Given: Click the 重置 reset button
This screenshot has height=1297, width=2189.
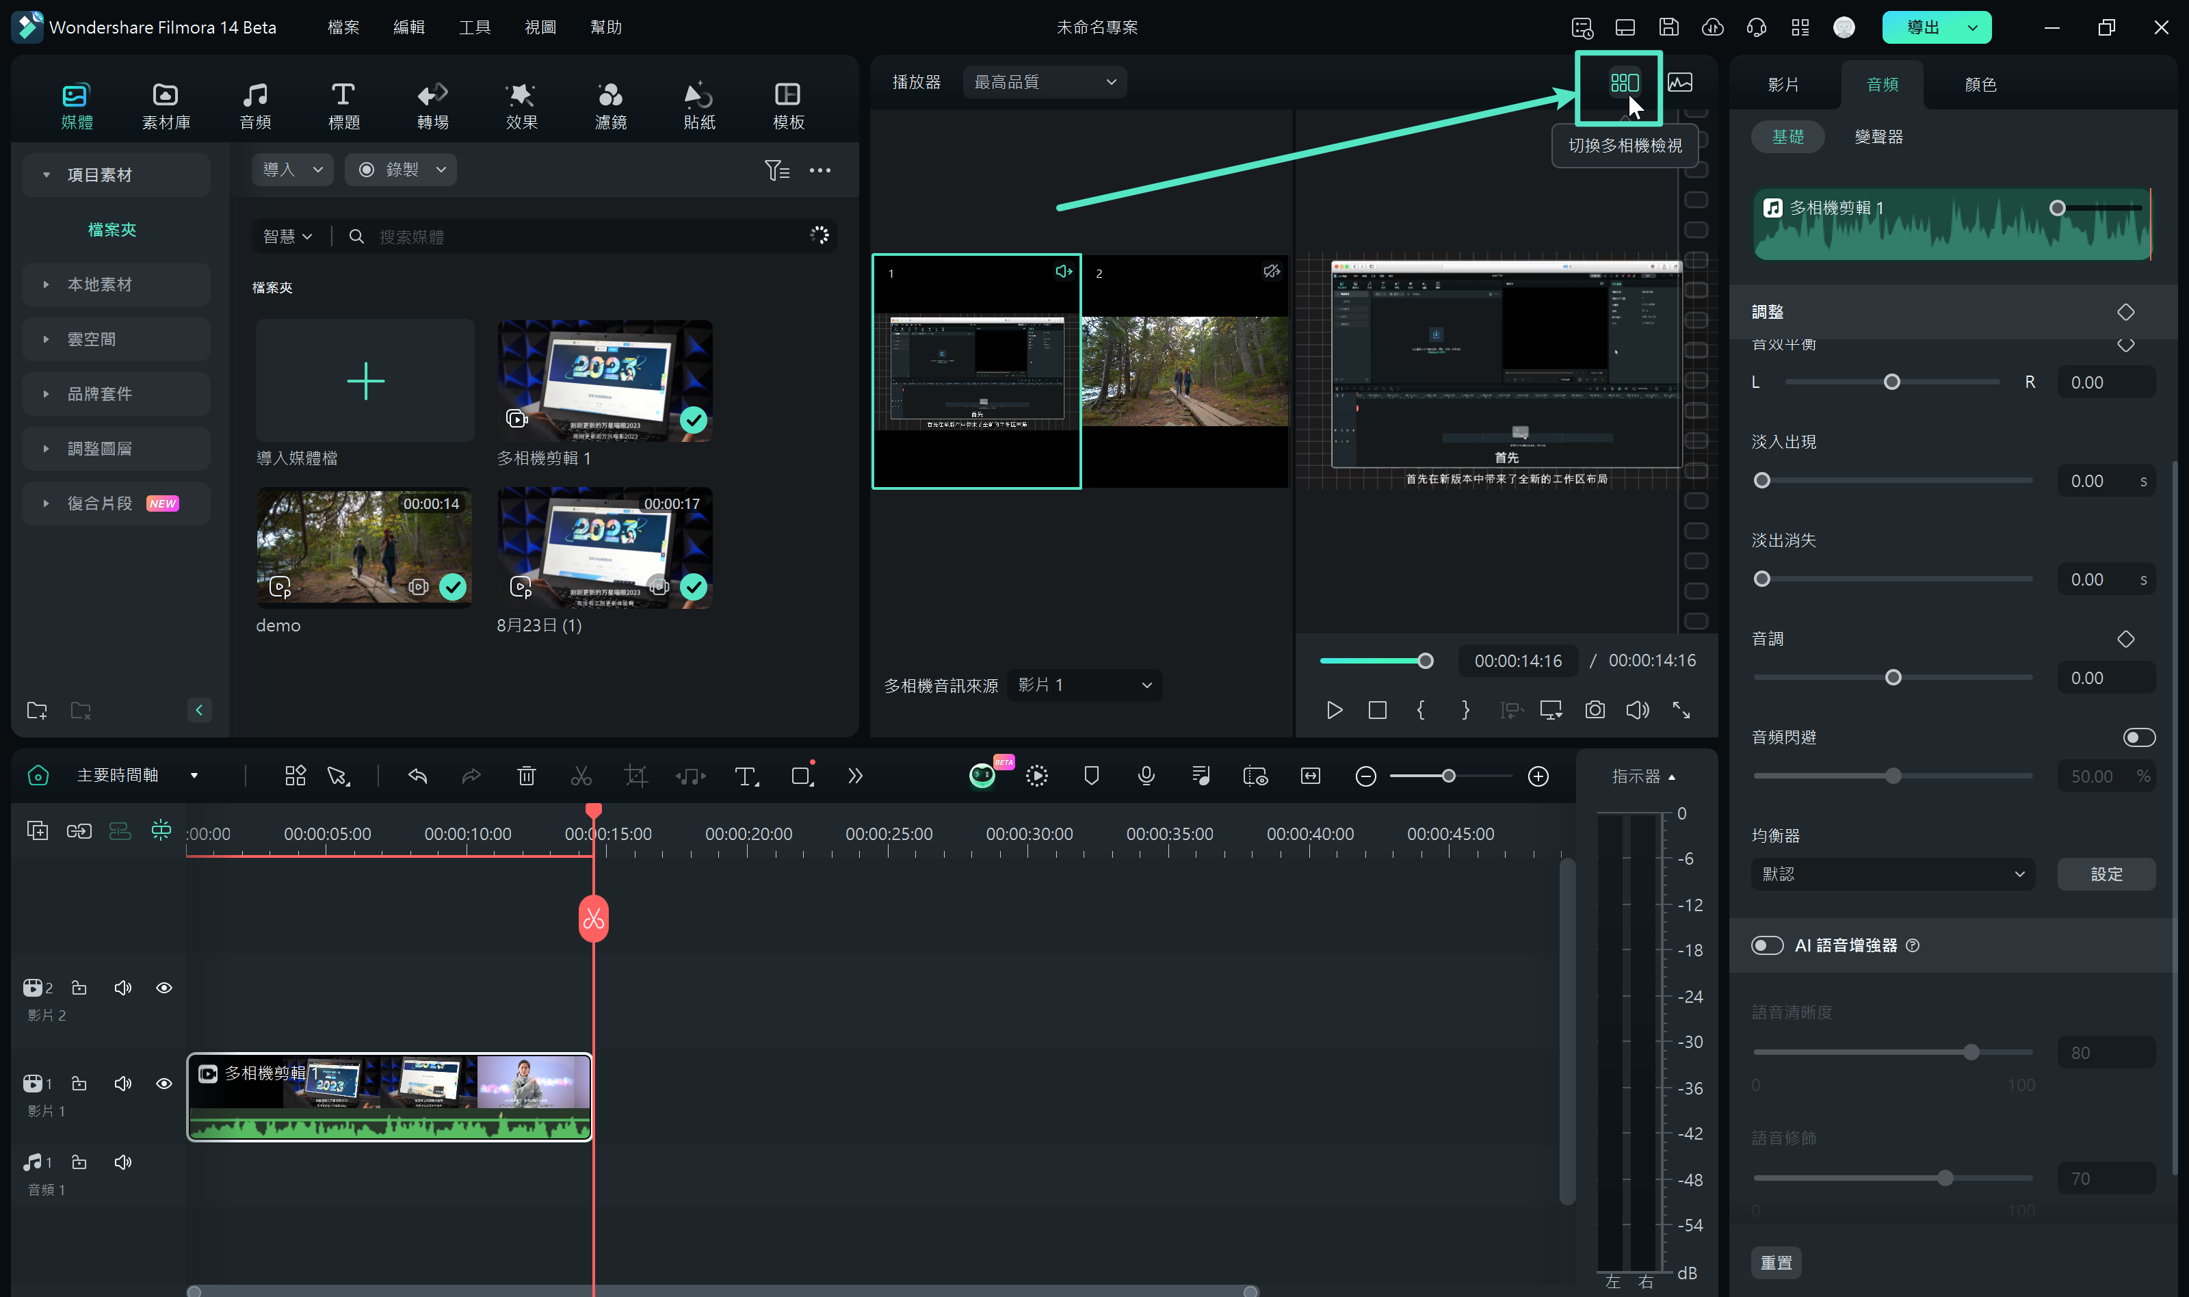Looking at the screenshot, I should [x=1776, y=1263].
